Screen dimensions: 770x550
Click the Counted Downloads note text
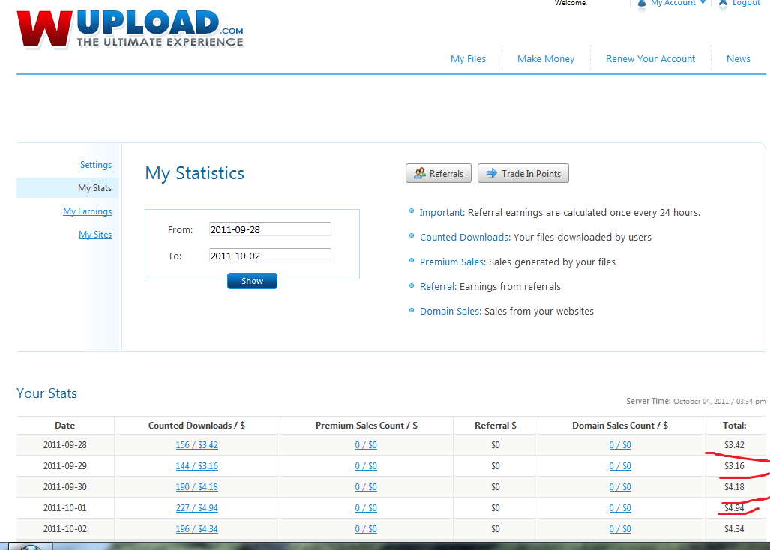pyautogui.click(x=535, y=238)
